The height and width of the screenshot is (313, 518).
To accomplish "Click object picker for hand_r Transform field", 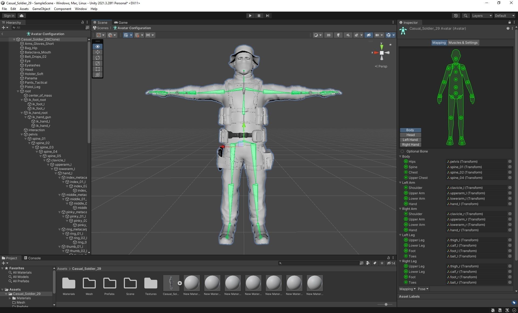I will pyautogui.click(x=510, y=230).
